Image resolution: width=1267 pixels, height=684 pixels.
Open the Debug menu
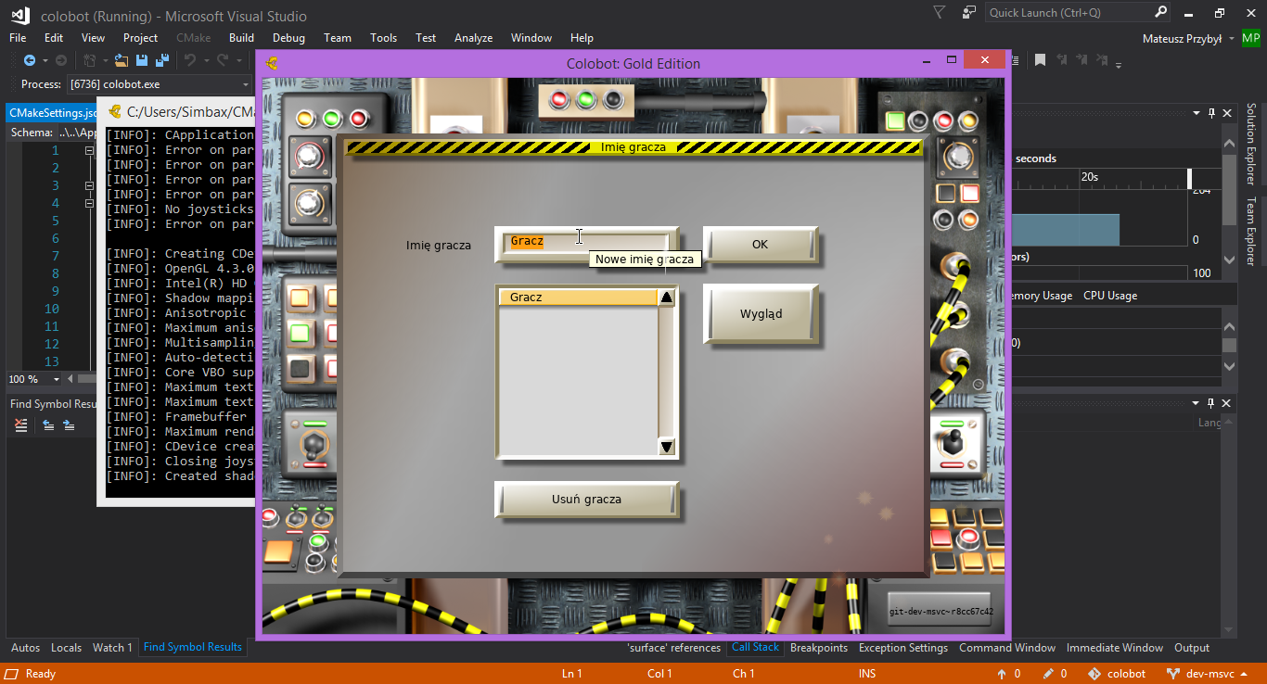pos(288,38)
